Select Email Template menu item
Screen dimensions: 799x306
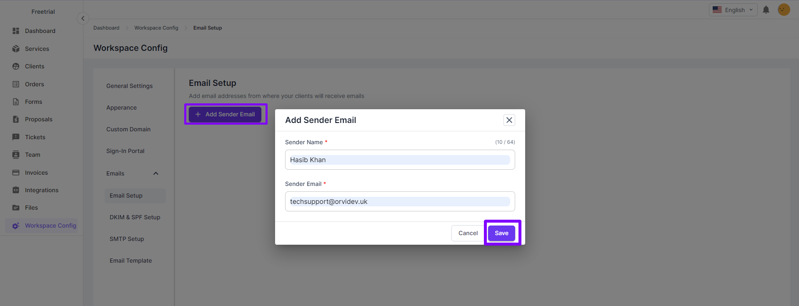(x=130, y=261)
